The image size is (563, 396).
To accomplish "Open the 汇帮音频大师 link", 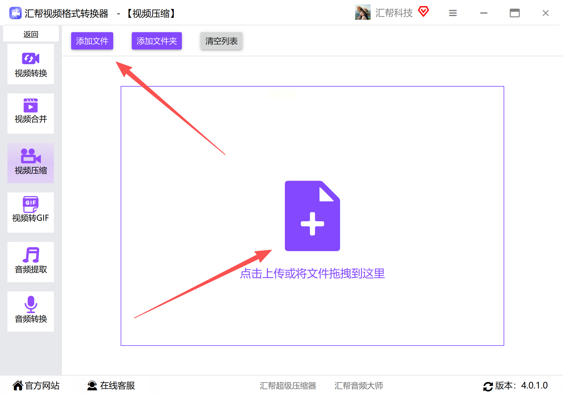I will coord(359,385).
